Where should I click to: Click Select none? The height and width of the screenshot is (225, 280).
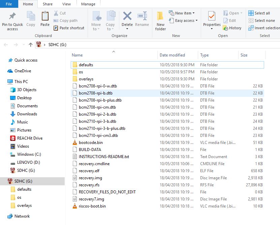coord(261,21)
